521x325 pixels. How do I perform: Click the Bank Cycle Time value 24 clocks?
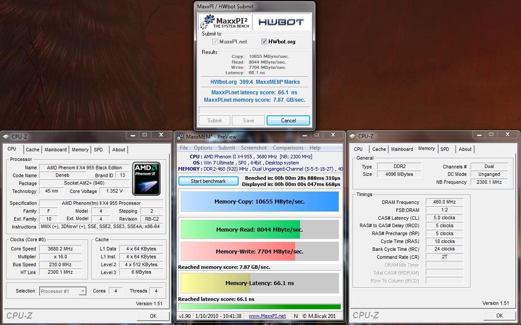444,249
